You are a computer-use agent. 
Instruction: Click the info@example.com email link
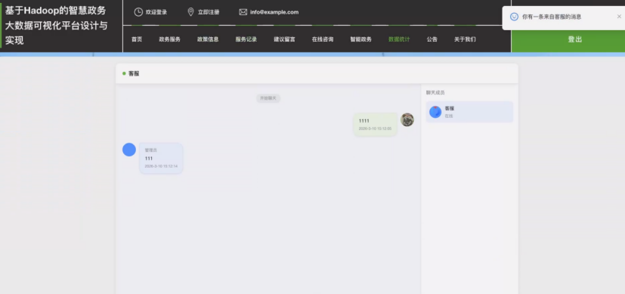274,12
